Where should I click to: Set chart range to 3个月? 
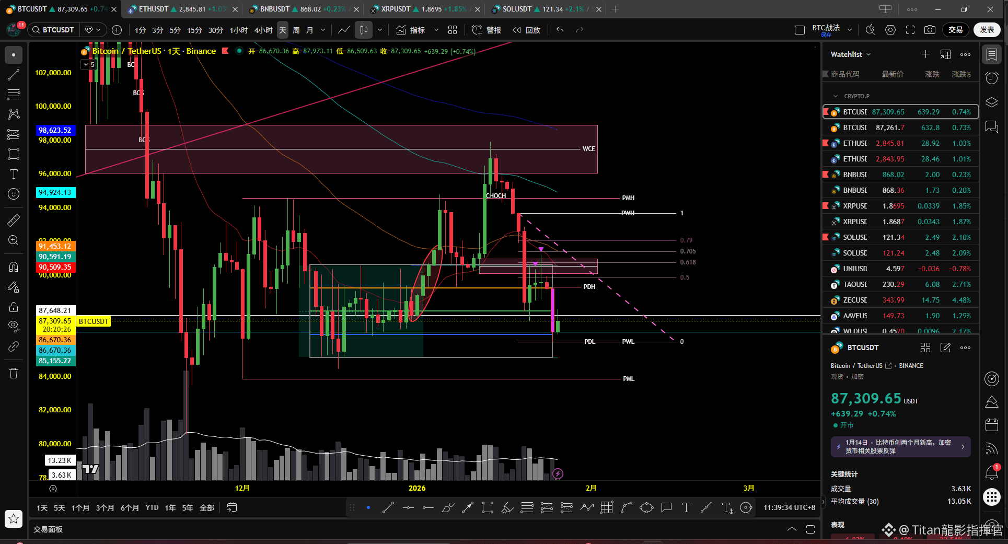point(105,508)
